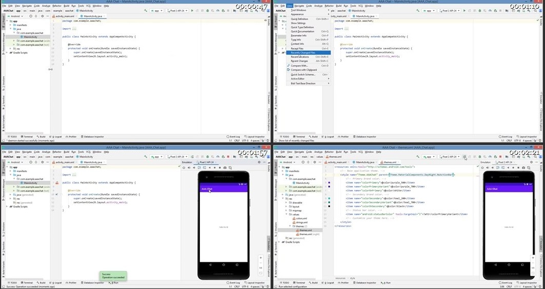The image size is (545, 289).
Task: Choose Compare with Clipboard in the View menu
Action: (x=308, y=70)
